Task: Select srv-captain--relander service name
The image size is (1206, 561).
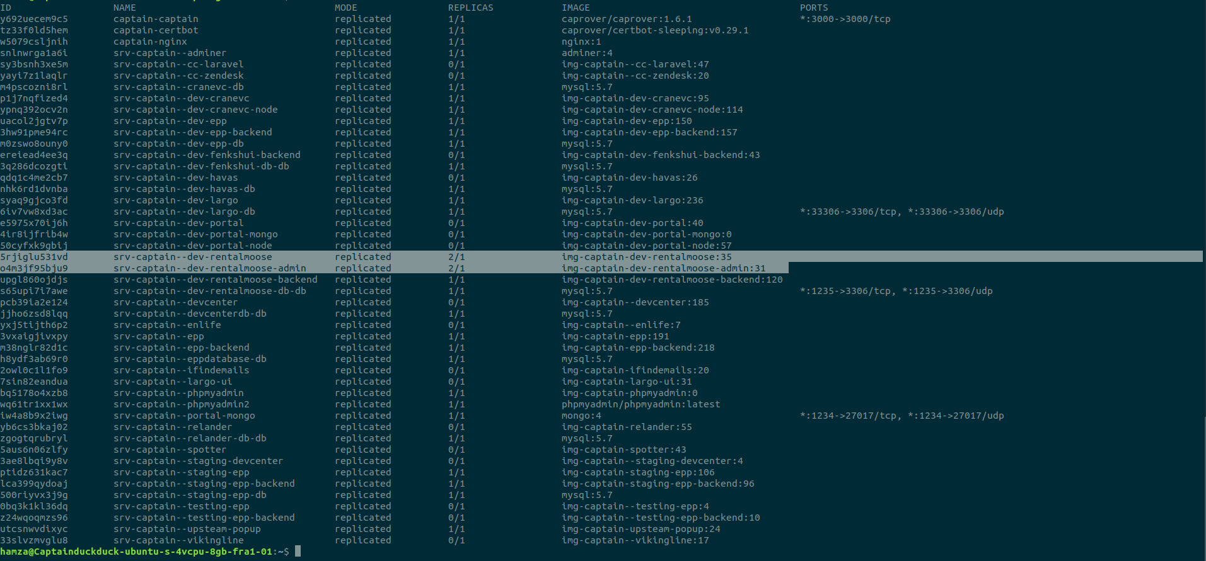Action: (173, 427)
